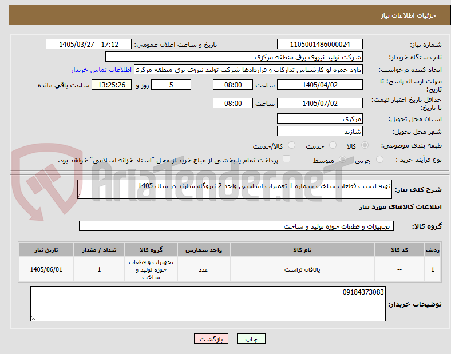Click the واحد شمارش column header
This screenshot has width=451, height=354.
pos(204,250)
